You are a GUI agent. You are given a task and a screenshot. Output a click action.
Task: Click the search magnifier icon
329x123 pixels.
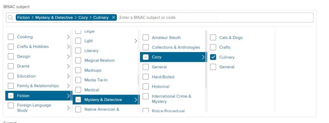pyautogui.click(x=11, y=18)
